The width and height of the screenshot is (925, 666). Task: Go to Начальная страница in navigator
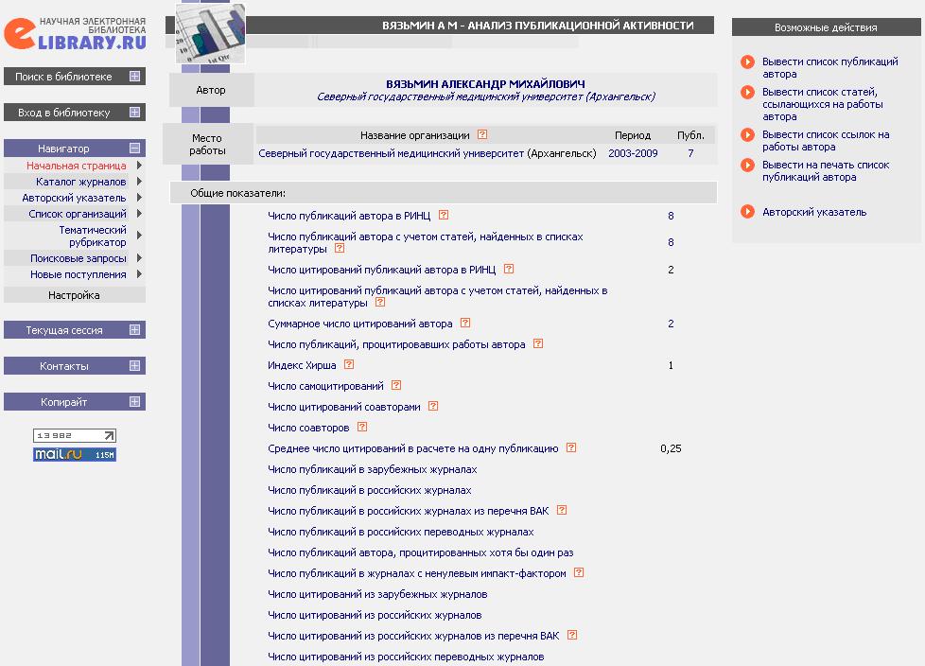click(x=76, y=166)
